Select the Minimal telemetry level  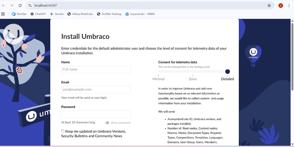[159, 79]
